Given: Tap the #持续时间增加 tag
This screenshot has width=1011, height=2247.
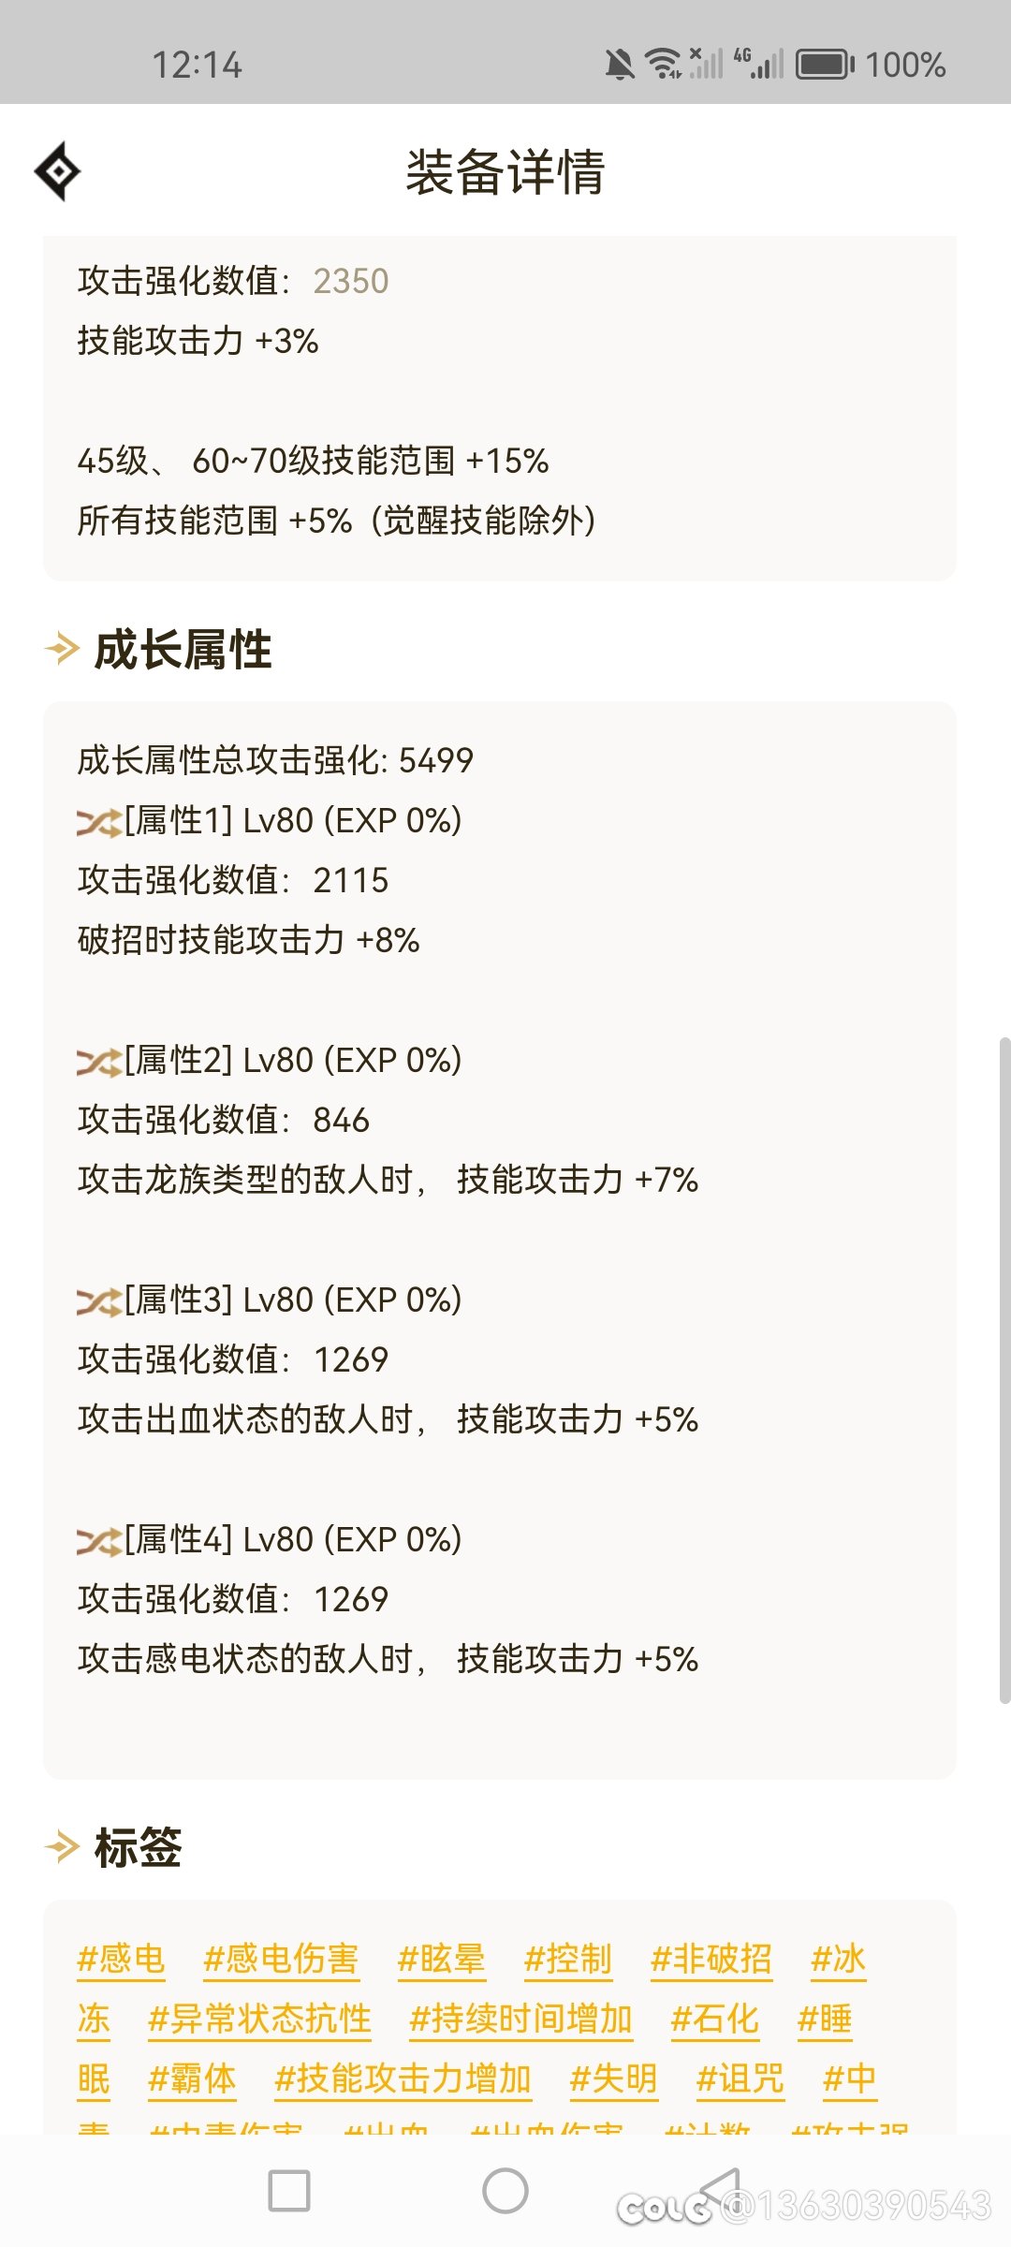Looking at the screenshot, I should click(x=521, y=2019).
